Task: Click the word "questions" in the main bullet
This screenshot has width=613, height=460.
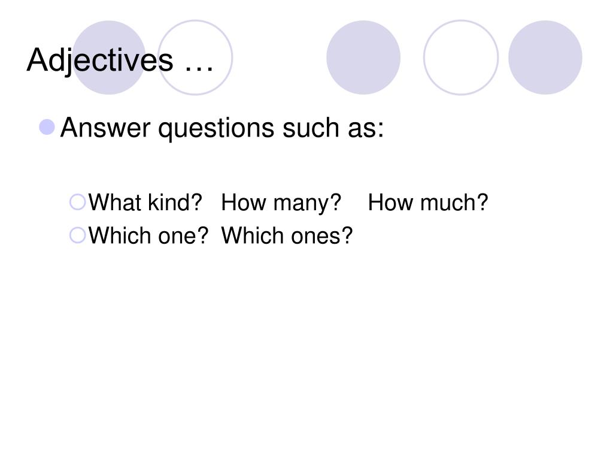Action: (216, 129)
